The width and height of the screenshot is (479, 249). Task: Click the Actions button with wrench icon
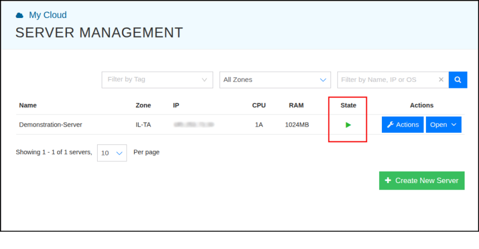[x=403, y=125]
